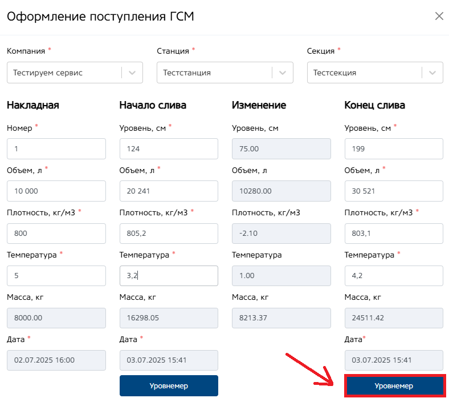Click Начало слива Температура field

(x=169, y=275)
